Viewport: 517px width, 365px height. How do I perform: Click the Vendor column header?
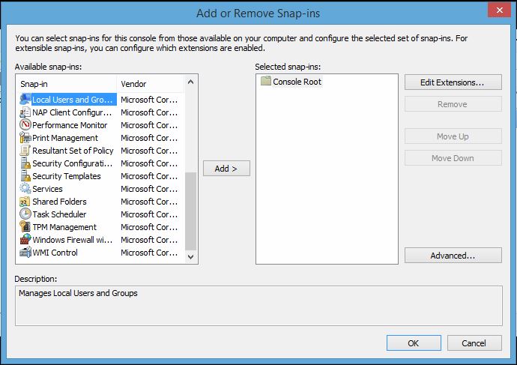pos(150,84)
